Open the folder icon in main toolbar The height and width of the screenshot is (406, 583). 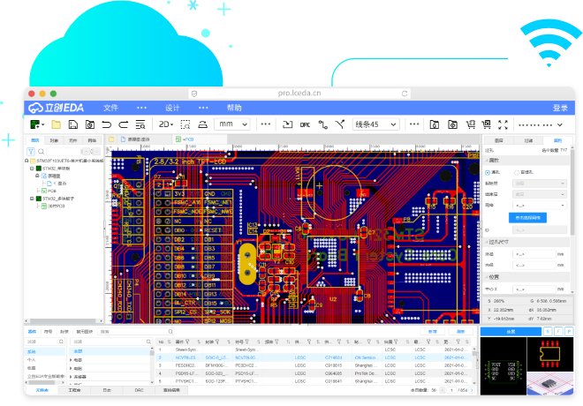[x=56, y=124]
